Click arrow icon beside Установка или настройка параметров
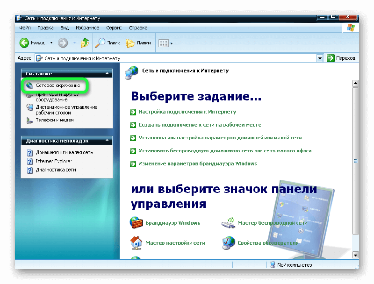The height and width of the screenshot is (284, 374). 133,138
